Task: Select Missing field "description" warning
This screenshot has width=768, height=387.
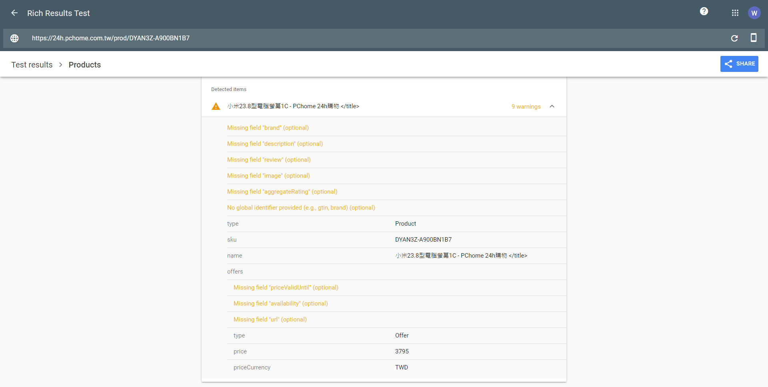Action: tap(275, 144)
